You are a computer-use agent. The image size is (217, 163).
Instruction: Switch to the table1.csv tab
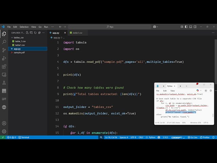[x=77, y=33]
